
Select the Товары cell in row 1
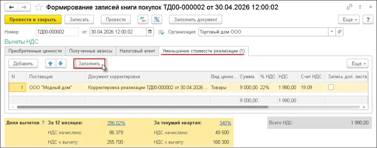pyautogui.click(x=224, y=88)
